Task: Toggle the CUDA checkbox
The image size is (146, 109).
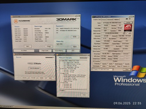Action: [x=108, y=64]
